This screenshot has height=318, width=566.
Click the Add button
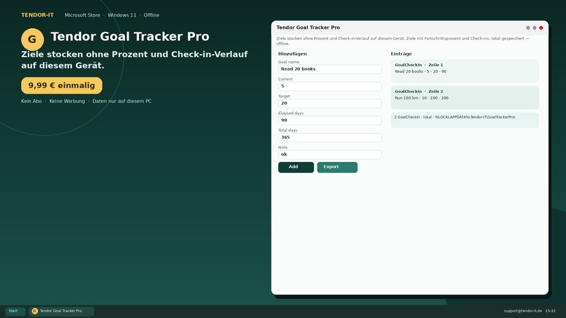(295, 167)
